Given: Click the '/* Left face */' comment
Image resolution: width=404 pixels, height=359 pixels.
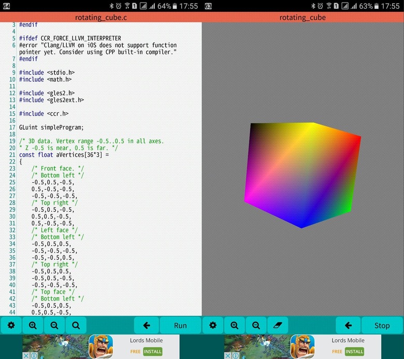Looking at the screenshot, I should 54,230.
